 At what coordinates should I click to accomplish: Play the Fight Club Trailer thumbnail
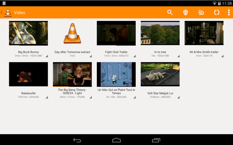116,33
